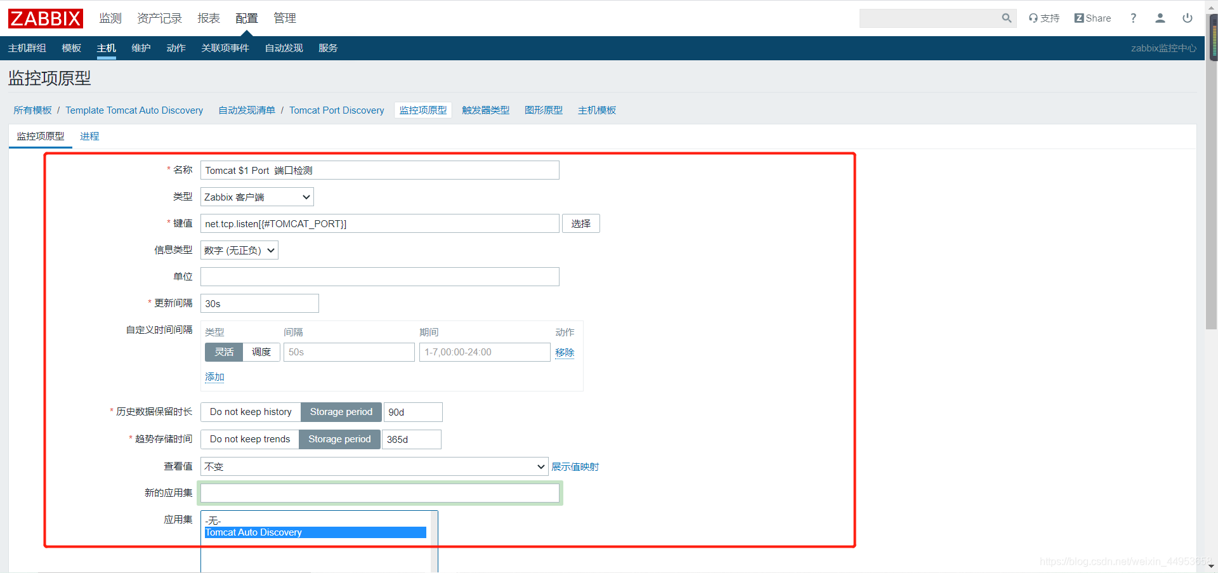Viewport: 1218px width, 573px height.
Task: Open Tomcat Port Discovery link
Action: coord(337,110)
